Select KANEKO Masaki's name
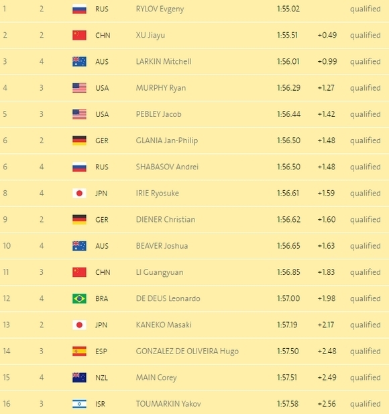This screenshot has width=389, height=414. tap(164, 325)
